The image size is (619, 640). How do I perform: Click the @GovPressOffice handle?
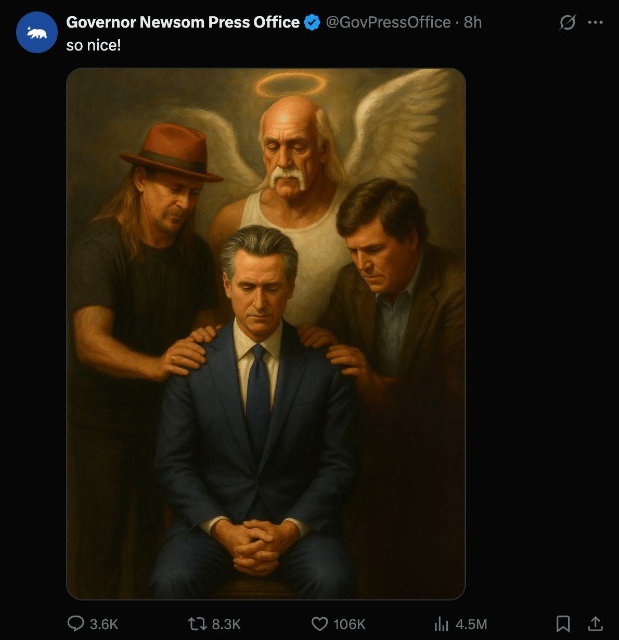(388, 22)
